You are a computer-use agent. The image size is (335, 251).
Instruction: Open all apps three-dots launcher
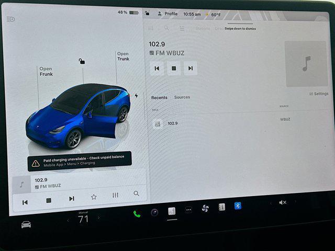click(188, 210)
